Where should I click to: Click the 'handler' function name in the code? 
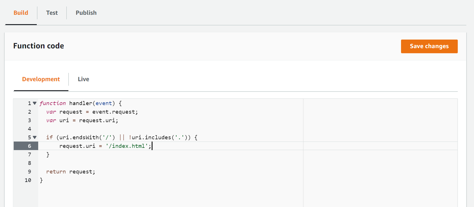click(81, 103)
